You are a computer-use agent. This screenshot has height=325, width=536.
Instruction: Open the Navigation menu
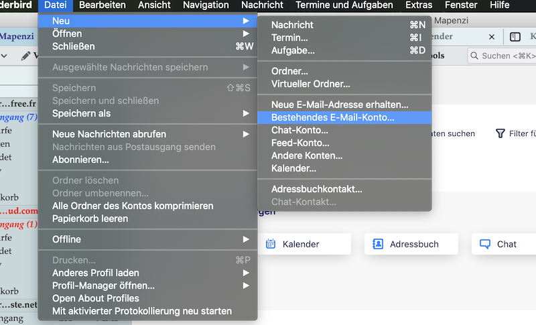click(x=206, y=5)
